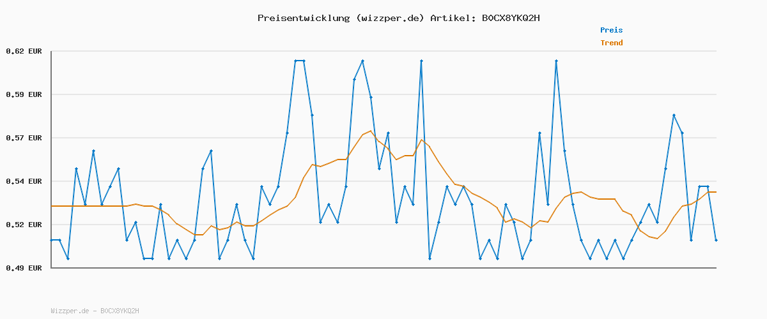Click the Trend legend label
767x319 pixels.
[x=611, y=43]
